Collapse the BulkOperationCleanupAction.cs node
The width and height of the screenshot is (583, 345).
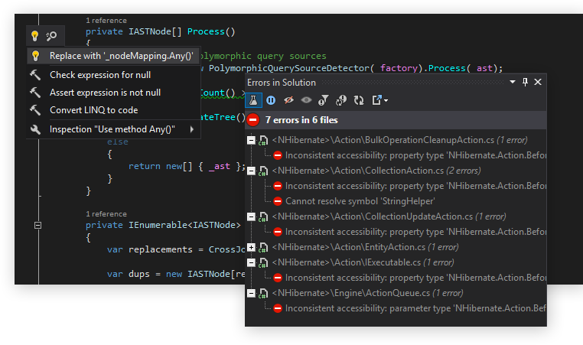point(251,140)
